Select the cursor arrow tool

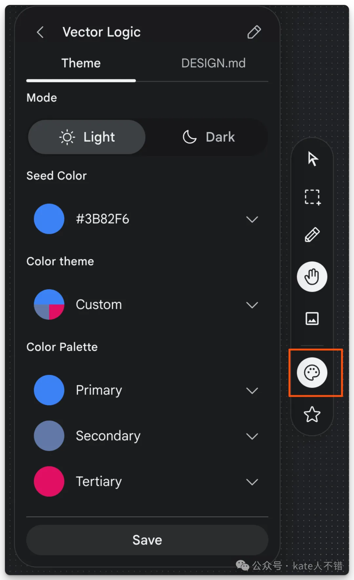(312, 159)
